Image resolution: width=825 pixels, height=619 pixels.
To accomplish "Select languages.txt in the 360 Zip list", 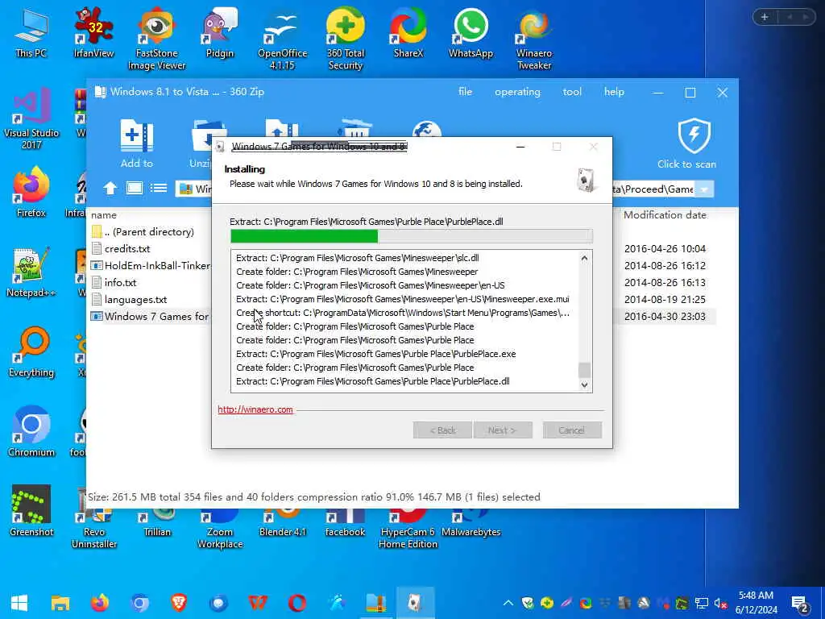I will coord(135,299).
